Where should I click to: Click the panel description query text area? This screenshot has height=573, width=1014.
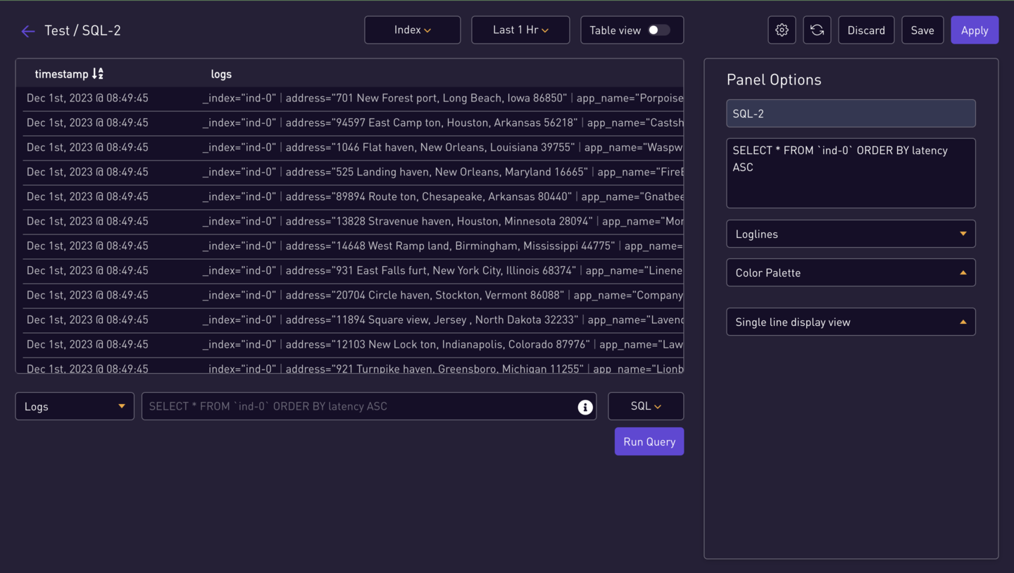[x=851, y=173]
